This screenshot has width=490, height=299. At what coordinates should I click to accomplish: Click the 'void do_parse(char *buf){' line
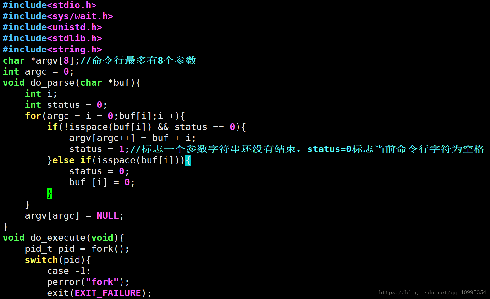click(72, 83)
